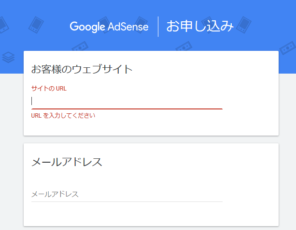This screenshot has width=296, height=230.
Task: Click the red underline of the URL field
Action: click(127, 109)
